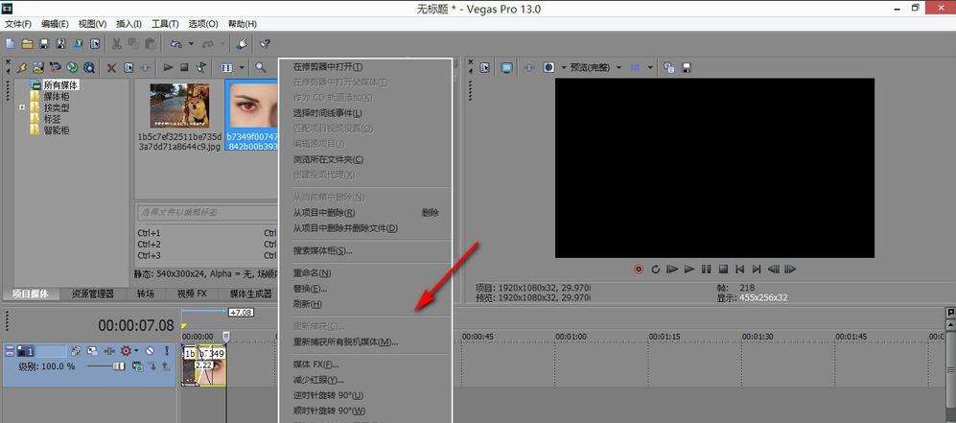This screenshot has height=423, width=956.
Task: Open the 视图(V) menu
Action: (93, 24)
